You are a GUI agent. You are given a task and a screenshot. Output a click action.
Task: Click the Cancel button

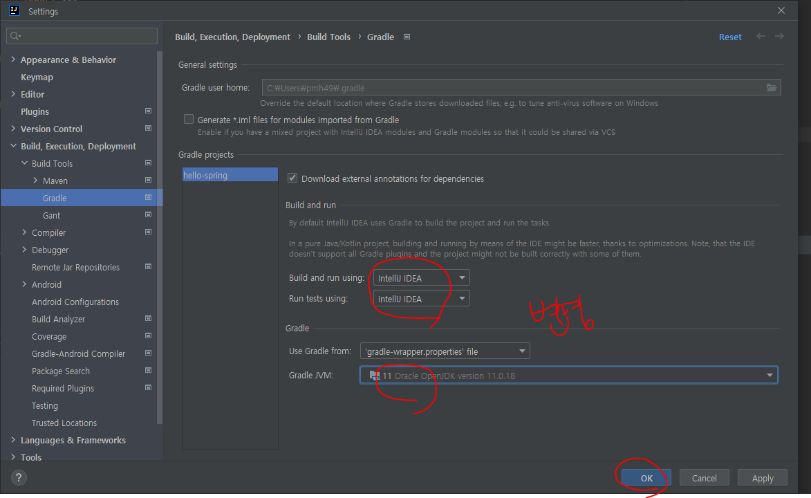click(704, 478)
